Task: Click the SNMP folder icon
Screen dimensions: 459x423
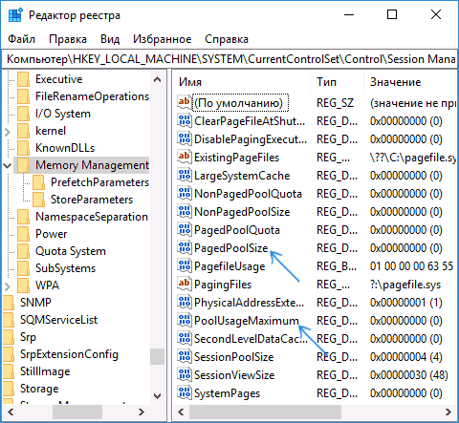Action: click(x=9, y=303)
